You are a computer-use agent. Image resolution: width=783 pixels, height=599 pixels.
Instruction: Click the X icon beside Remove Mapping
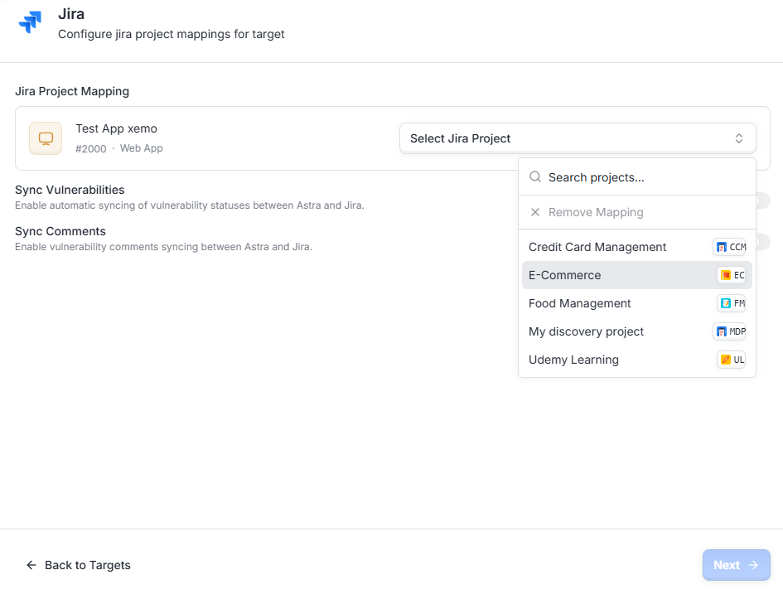point(534,212)
